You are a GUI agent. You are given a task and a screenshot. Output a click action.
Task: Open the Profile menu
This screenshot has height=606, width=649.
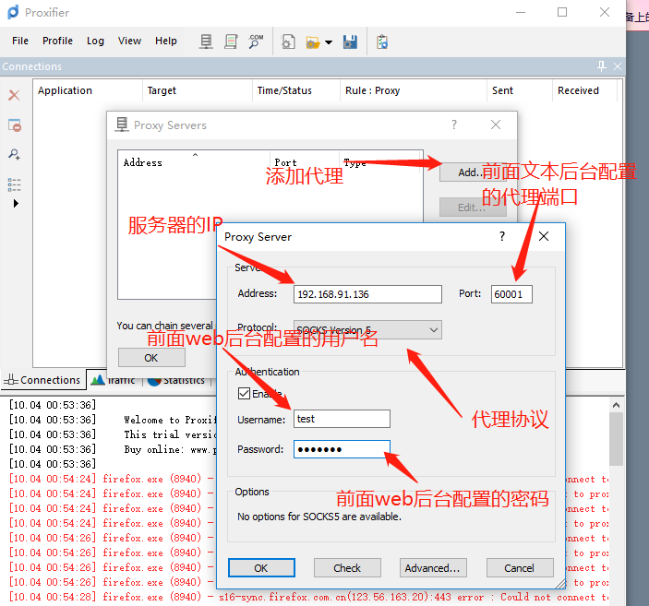coord(57,41)
